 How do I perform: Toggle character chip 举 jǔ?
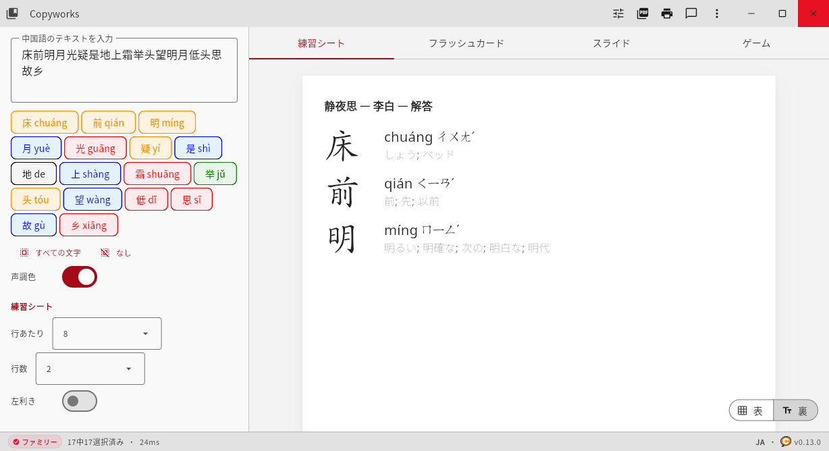(x=215, y=174)
